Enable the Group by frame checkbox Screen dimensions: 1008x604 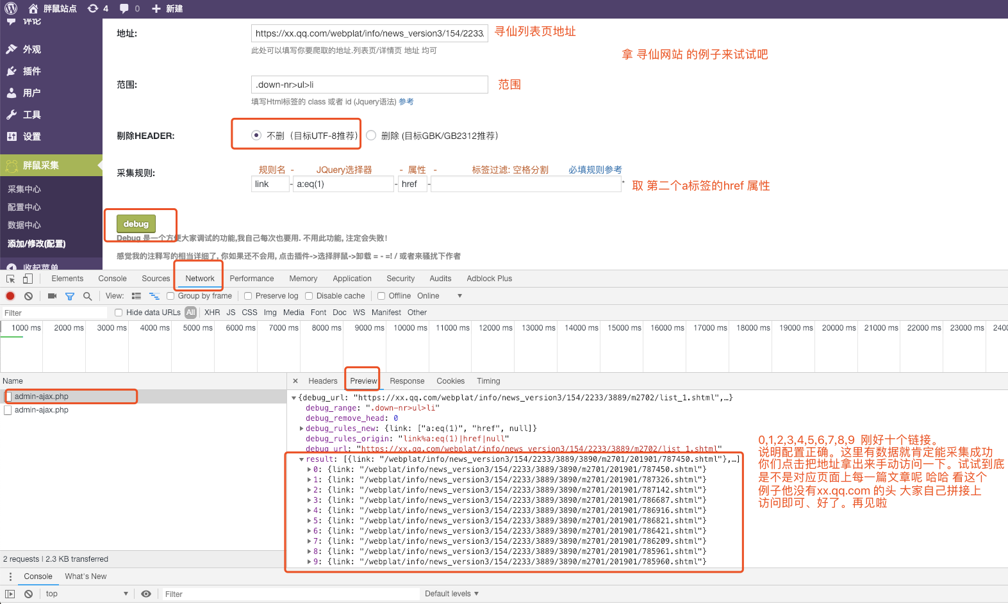(x=170, y=296)
